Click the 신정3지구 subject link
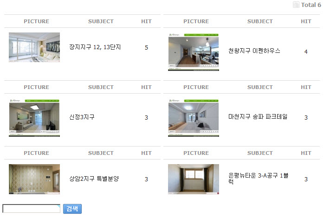The width and height of the screenshot is (324, 217). [82, 117]
